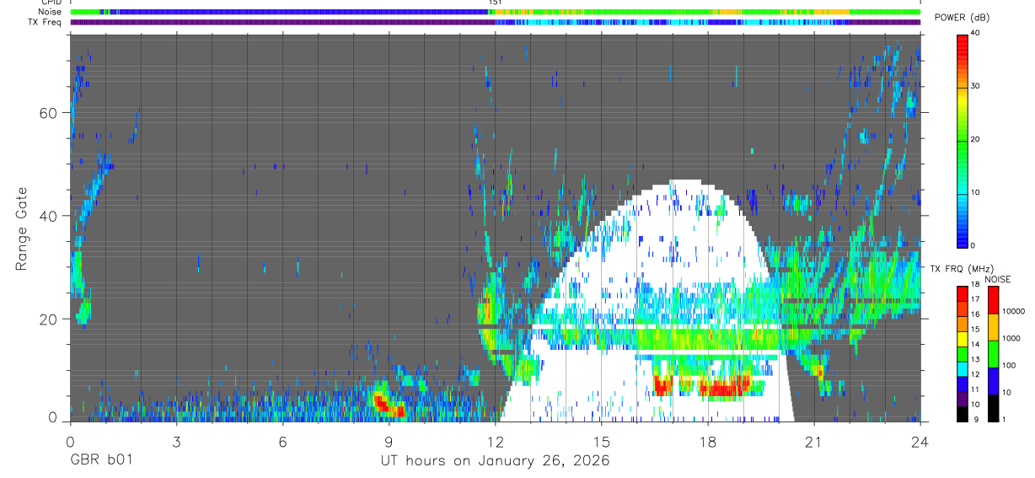Screen dimensions: 1035x478
Task: Click the NOISE legend title
Action: coord(997,279)
